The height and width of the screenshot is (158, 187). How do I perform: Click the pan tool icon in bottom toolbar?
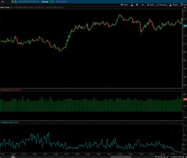tap(159, 157)
